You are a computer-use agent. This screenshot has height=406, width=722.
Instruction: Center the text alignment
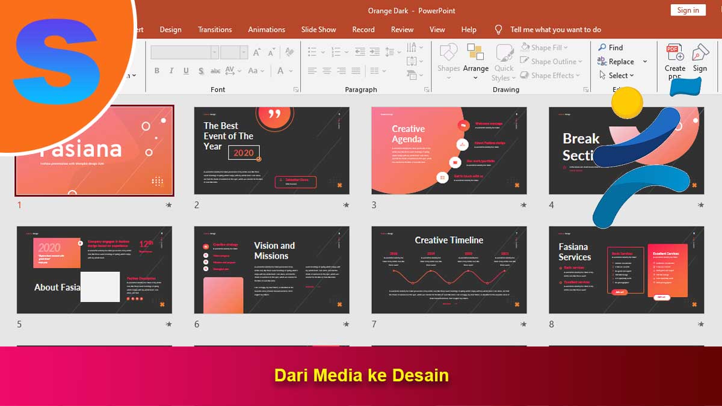tap(327, 71)
